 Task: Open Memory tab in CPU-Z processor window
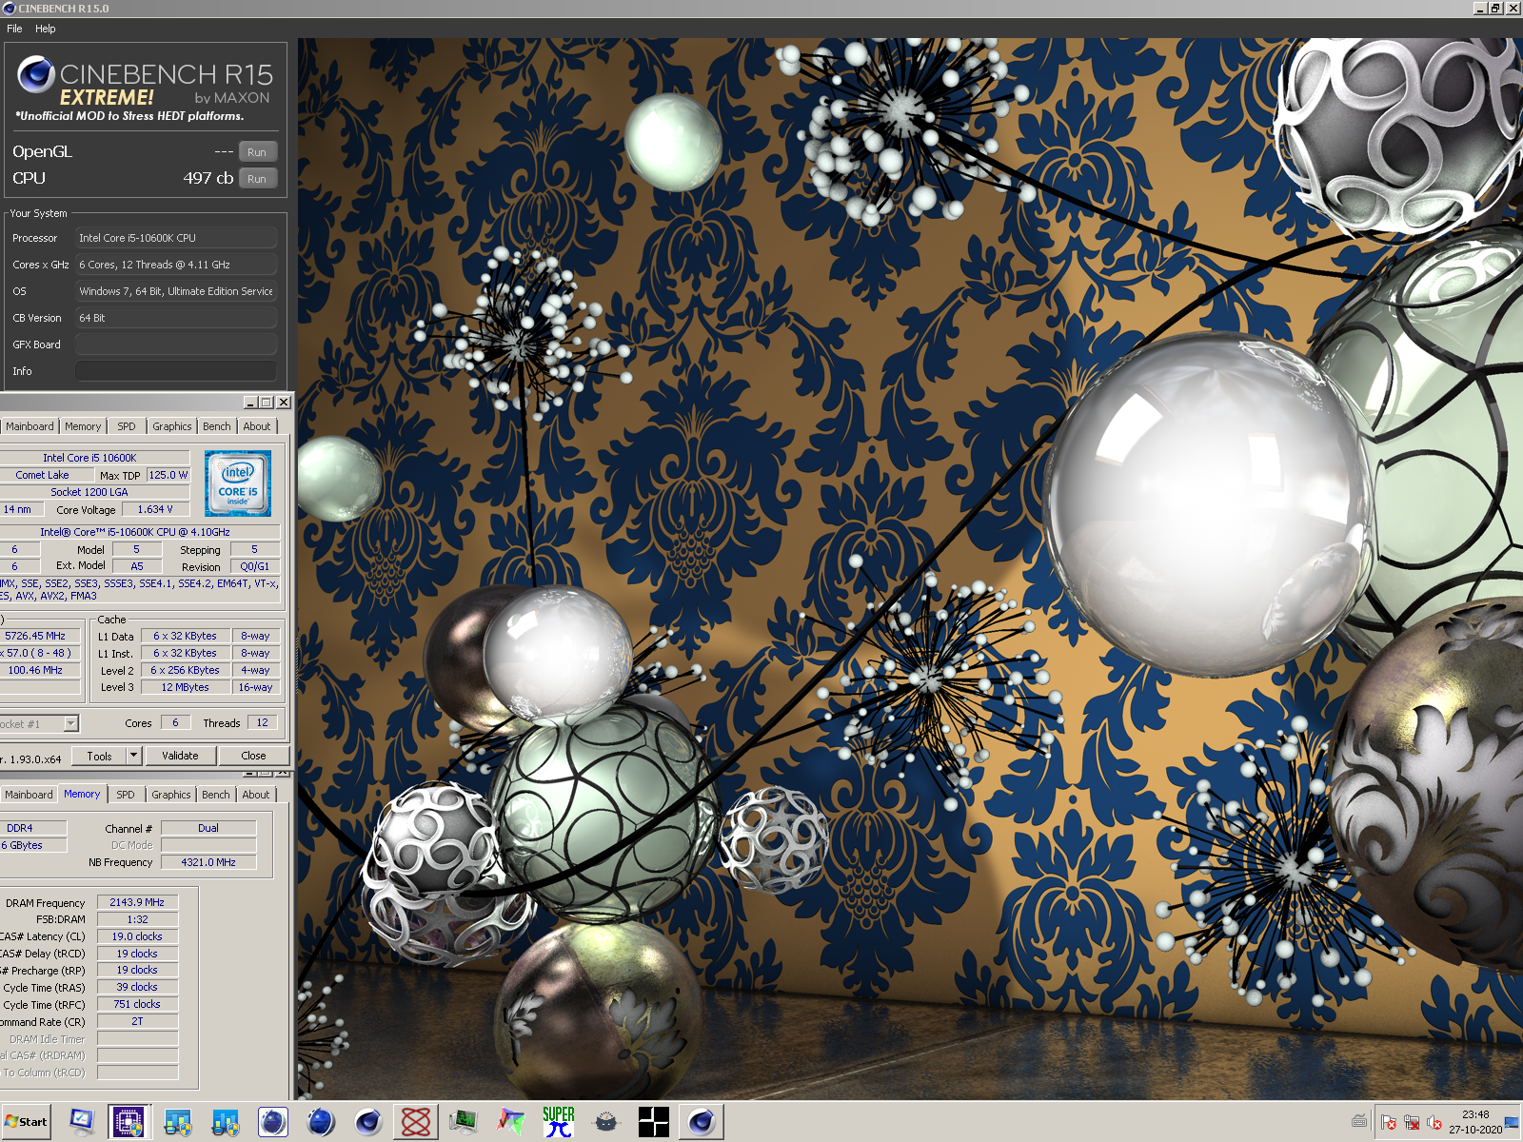(x=83, y=426)
